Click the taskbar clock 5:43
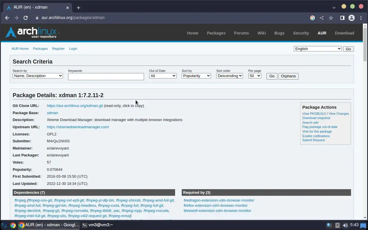 click(354, 225)
